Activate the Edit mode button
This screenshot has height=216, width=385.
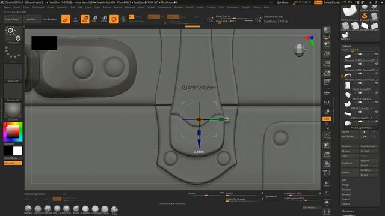coord(66,19)
